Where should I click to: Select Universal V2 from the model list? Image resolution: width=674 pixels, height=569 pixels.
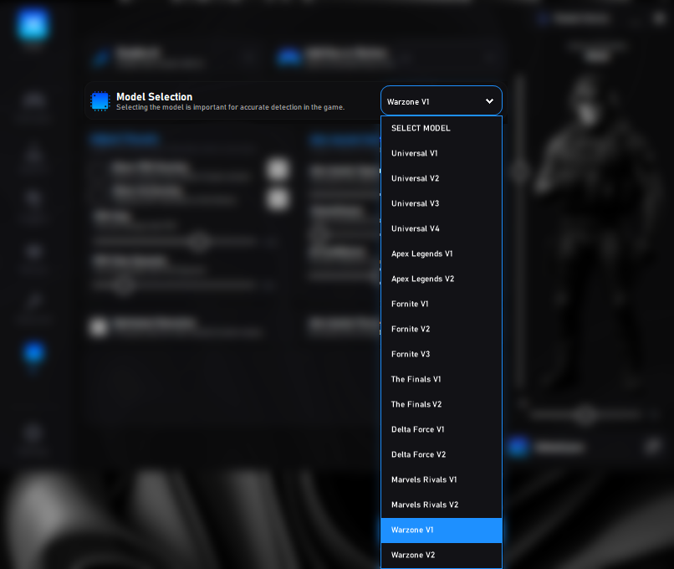tap(442, 178)
